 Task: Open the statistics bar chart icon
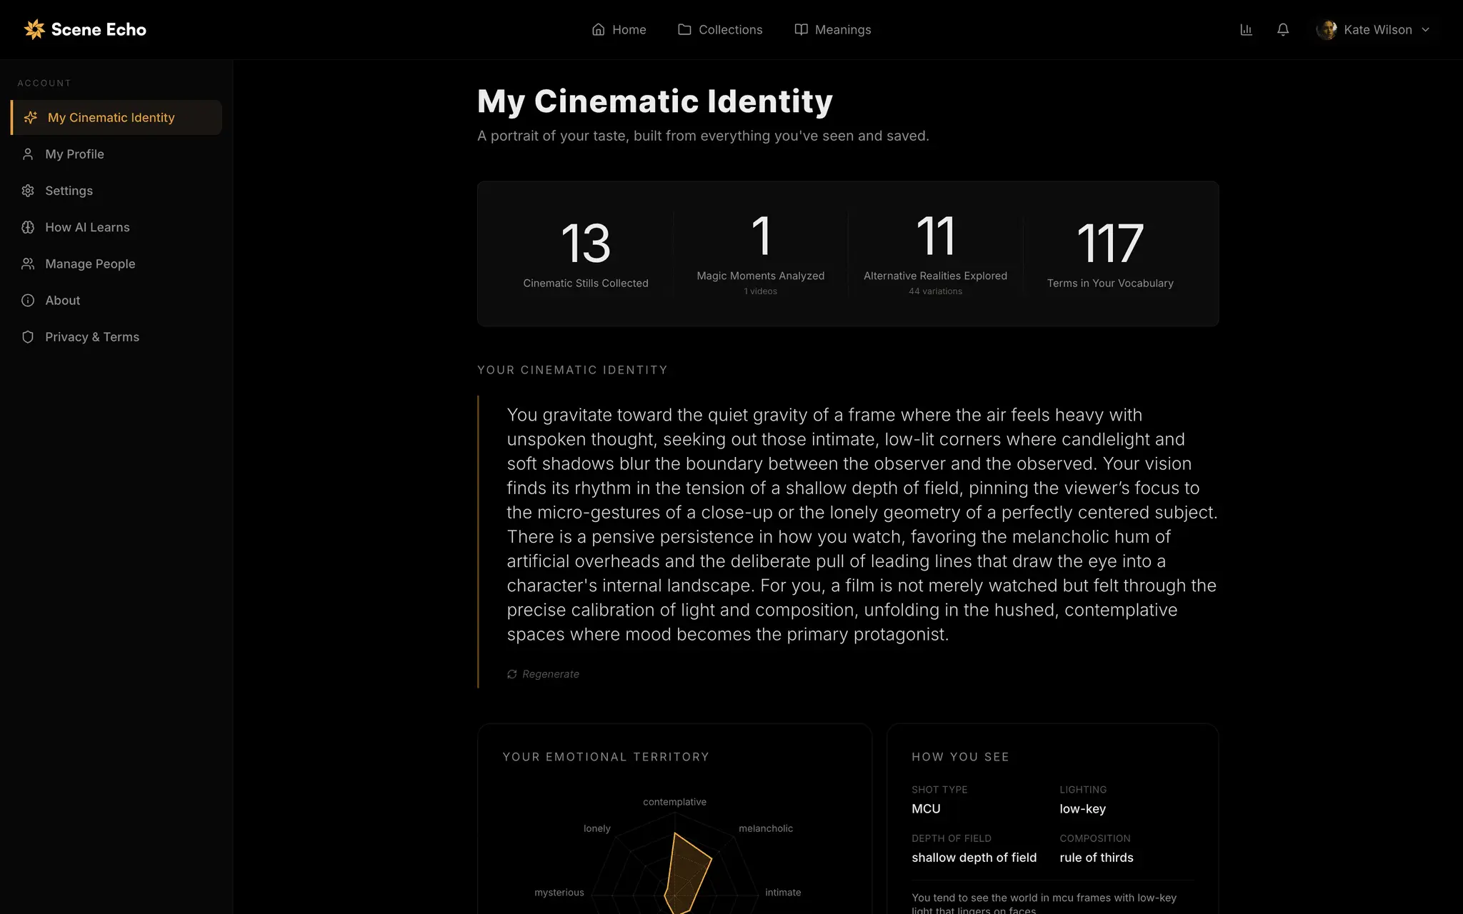tap(1246, 29)
